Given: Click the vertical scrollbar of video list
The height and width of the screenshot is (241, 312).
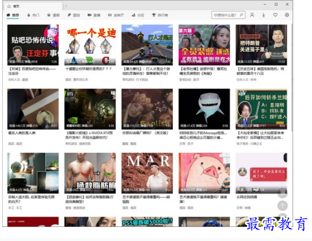Looking at the screenshot, I should tap(292, 78).
